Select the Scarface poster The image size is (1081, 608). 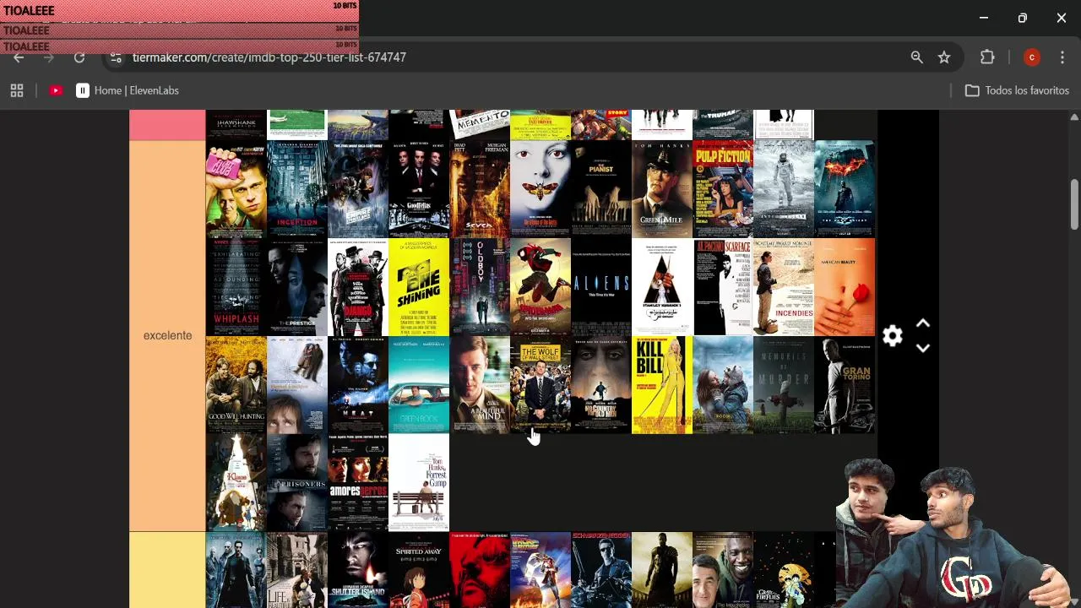click(x=722, y=287)
